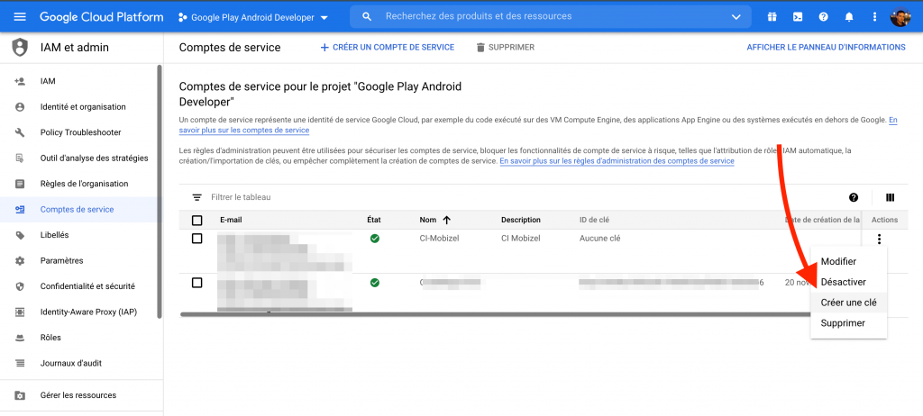This screenshot has width=923, height=416.
Task: Check the CI-Mobizel service account row
Action: pyautogui.click(x=197, y=239)
